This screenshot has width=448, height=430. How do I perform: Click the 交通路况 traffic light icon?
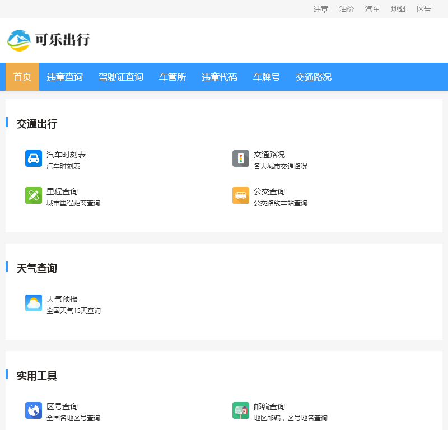pos(241,158)
